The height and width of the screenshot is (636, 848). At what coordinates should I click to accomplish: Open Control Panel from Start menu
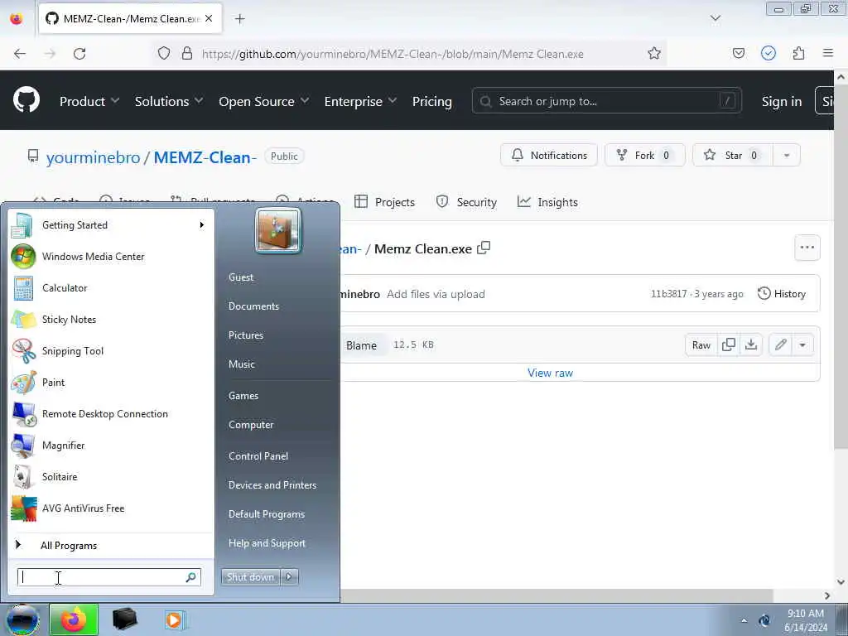click(x=258, y=456)
